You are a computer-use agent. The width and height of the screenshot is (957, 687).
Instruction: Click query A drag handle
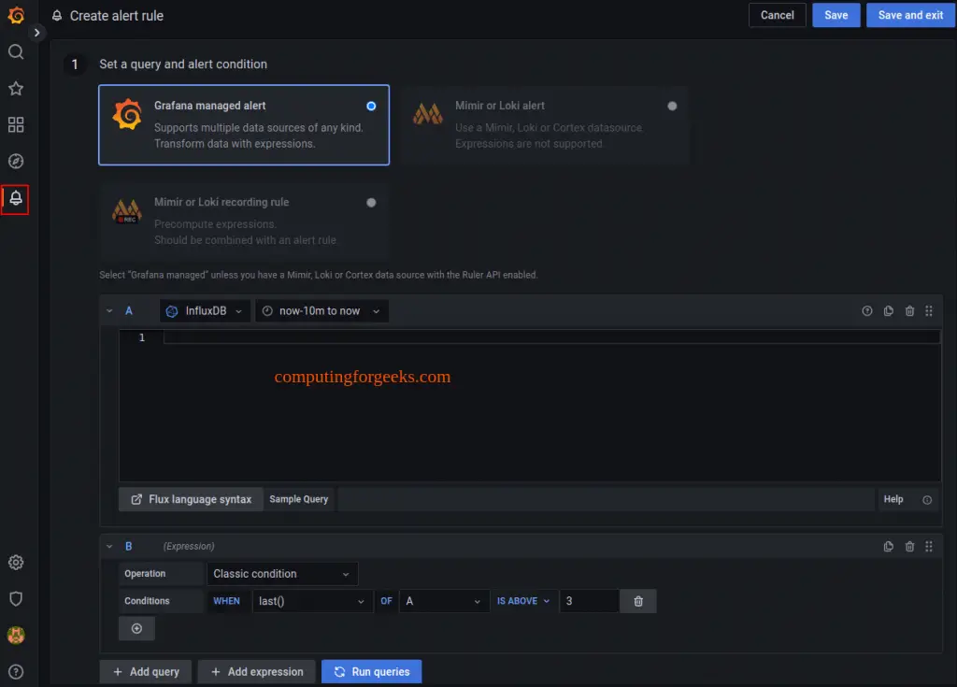point(929,311)
